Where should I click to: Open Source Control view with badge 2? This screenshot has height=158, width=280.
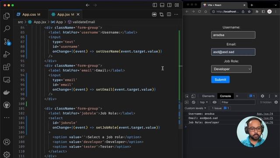pyautogui.click(x=7, y=42)
